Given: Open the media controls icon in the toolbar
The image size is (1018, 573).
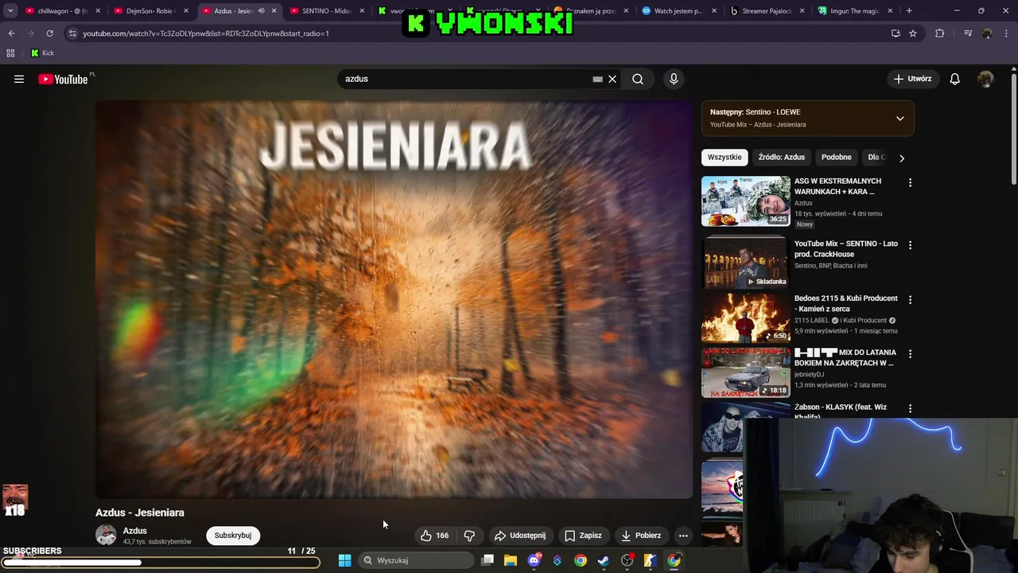Looking at the screenshot, I should [968, 33].
